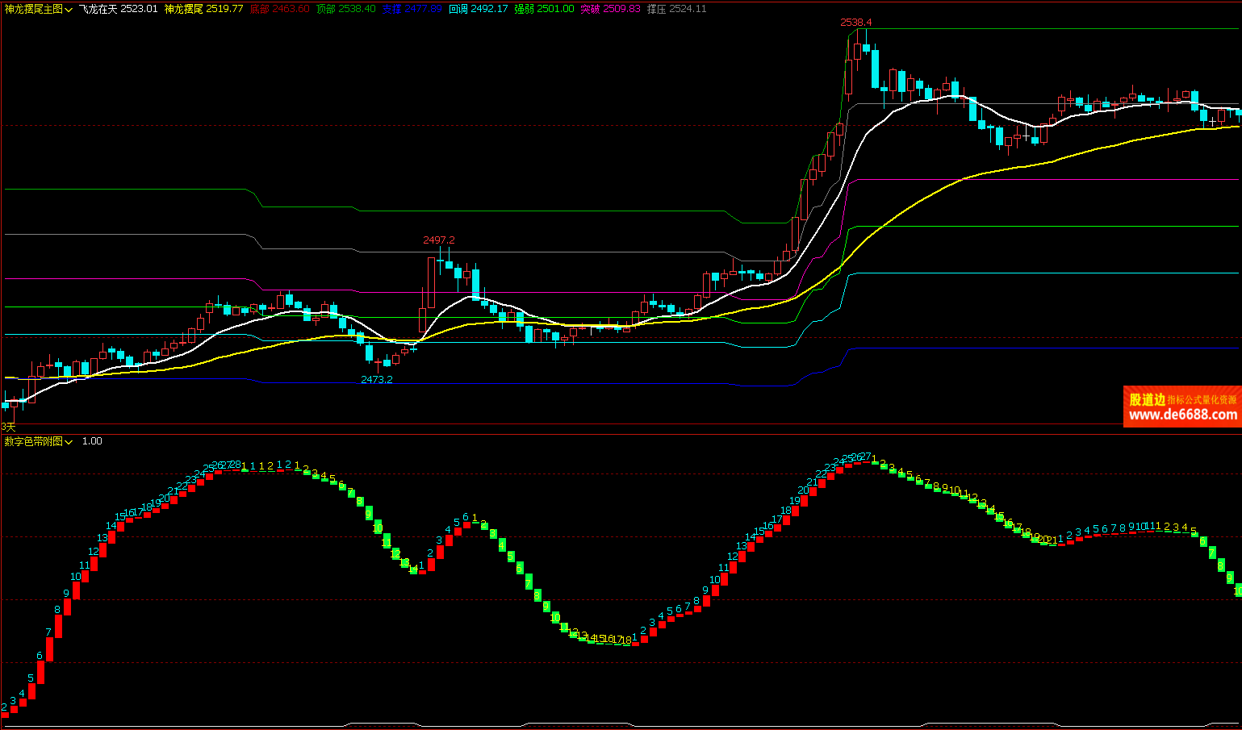Select the magenta 突破 2509.83 legend entry
This screenshot has width=1242, height=730.
coord(610,9)
